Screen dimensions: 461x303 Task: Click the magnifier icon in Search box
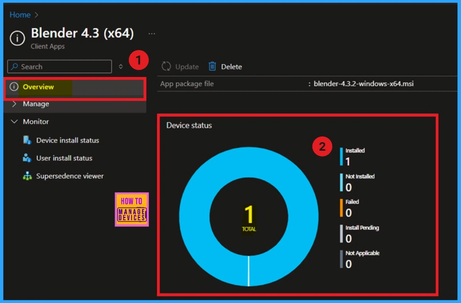pyautogui.click(x=14, y=67)
